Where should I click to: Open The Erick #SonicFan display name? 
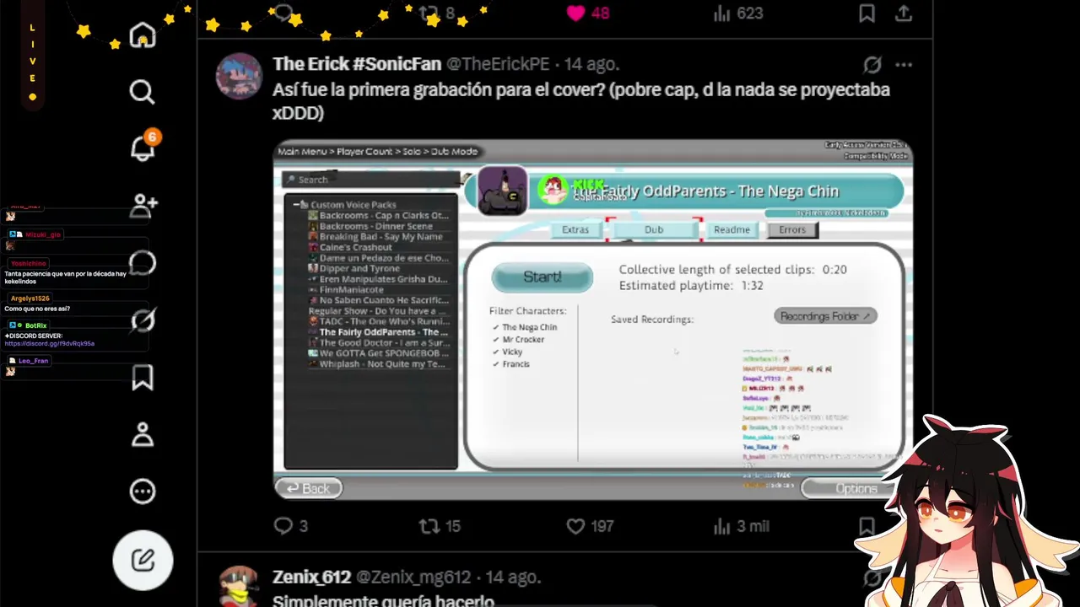(x=357, y=64)
